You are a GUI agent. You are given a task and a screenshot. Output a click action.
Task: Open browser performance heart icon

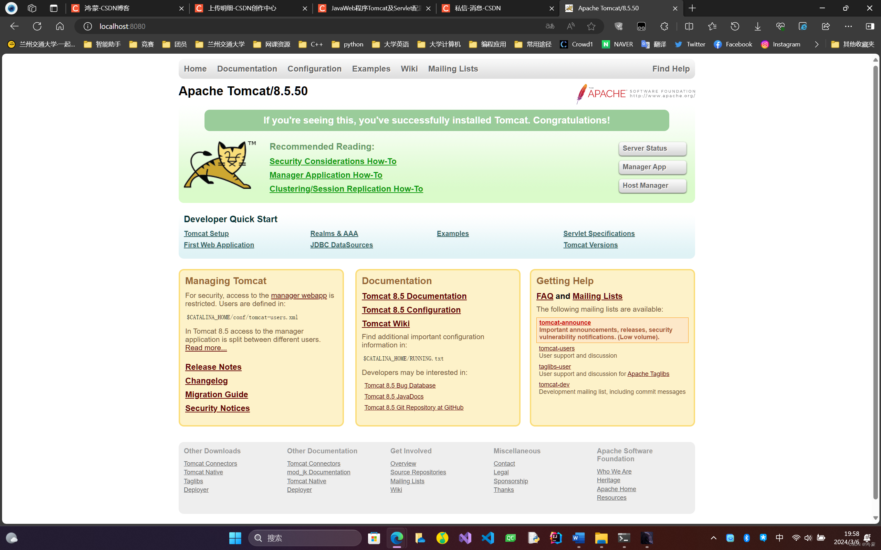pos(780,26)
